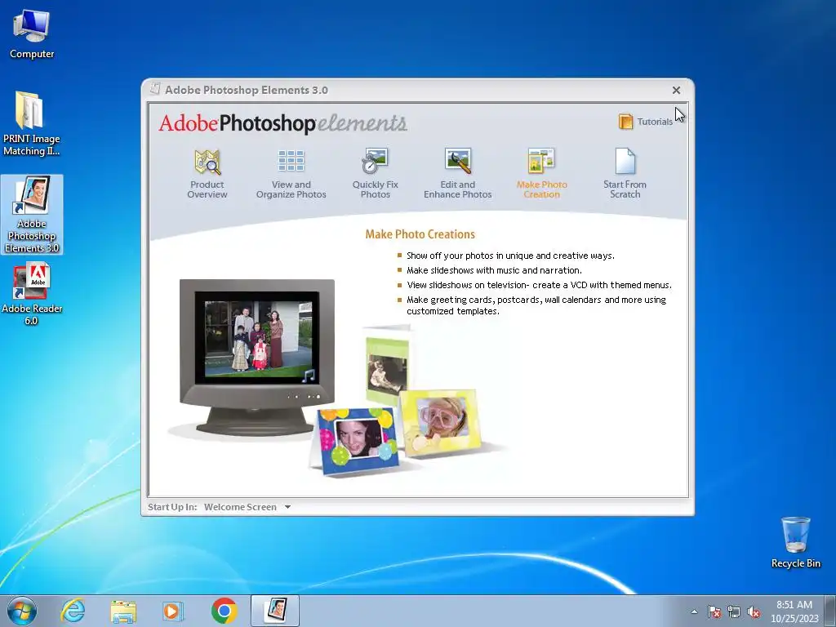The height and width of the screenshot is (627, 836).
Task: Open Edit and Enhance Photos icon
Action: [x=458, y=161]
